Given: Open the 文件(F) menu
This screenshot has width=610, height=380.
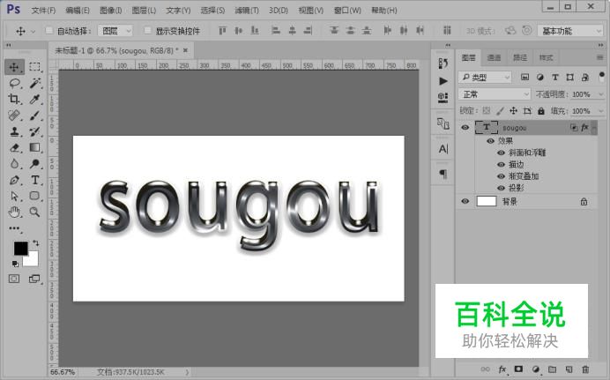Looking at the screenshot, I should tap(43, 11).
